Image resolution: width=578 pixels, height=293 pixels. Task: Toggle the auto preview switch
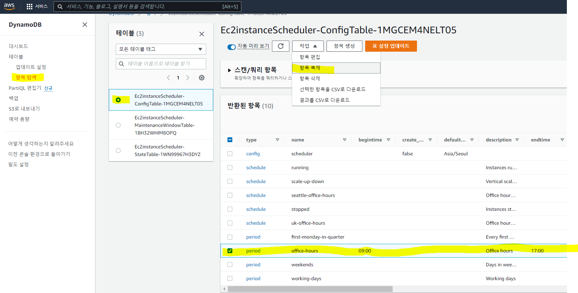232,47
